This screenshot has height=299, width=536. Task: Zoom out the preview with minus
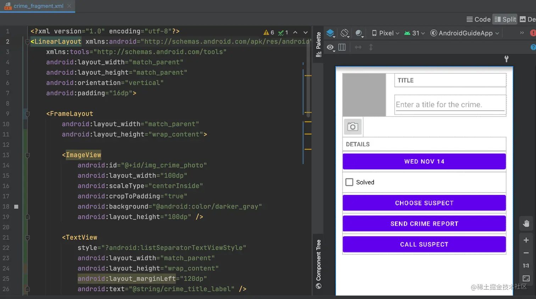tap(526, 253)
